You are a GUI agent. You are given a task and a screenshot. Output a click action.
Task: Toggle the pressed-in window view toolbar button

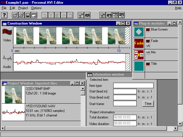point(115,15)
